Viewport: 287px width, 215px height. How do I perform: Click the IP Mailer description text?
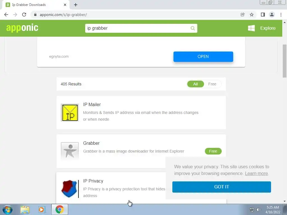pos(141,116)
